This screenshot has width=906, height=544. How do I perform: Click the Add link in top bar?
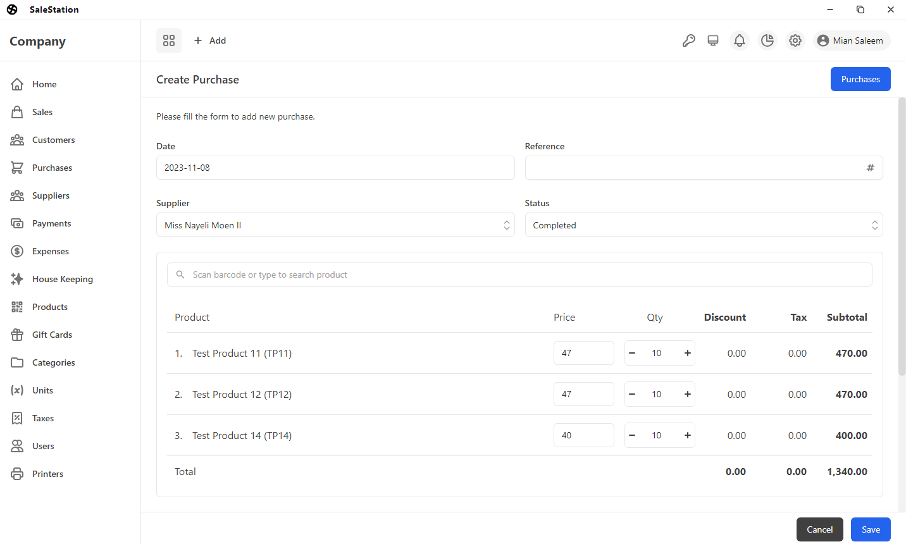coord(210,40)
